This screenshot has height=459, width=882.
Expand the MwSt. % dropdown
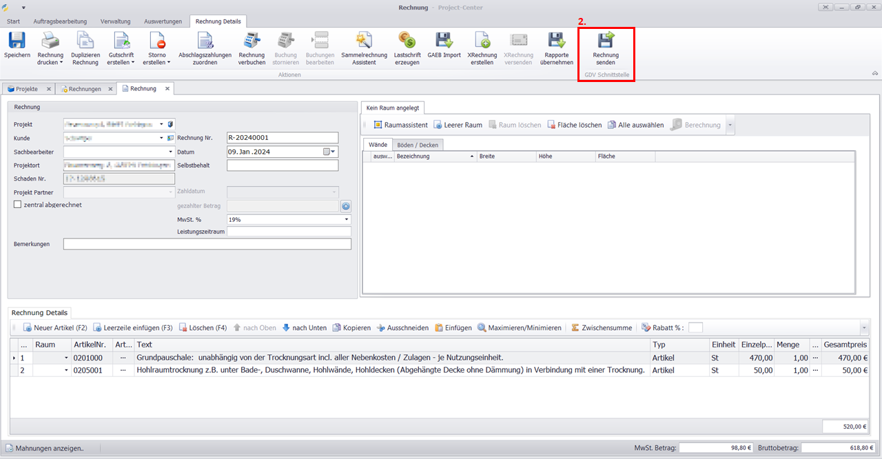pyautogui.click(x=347, y=219)
